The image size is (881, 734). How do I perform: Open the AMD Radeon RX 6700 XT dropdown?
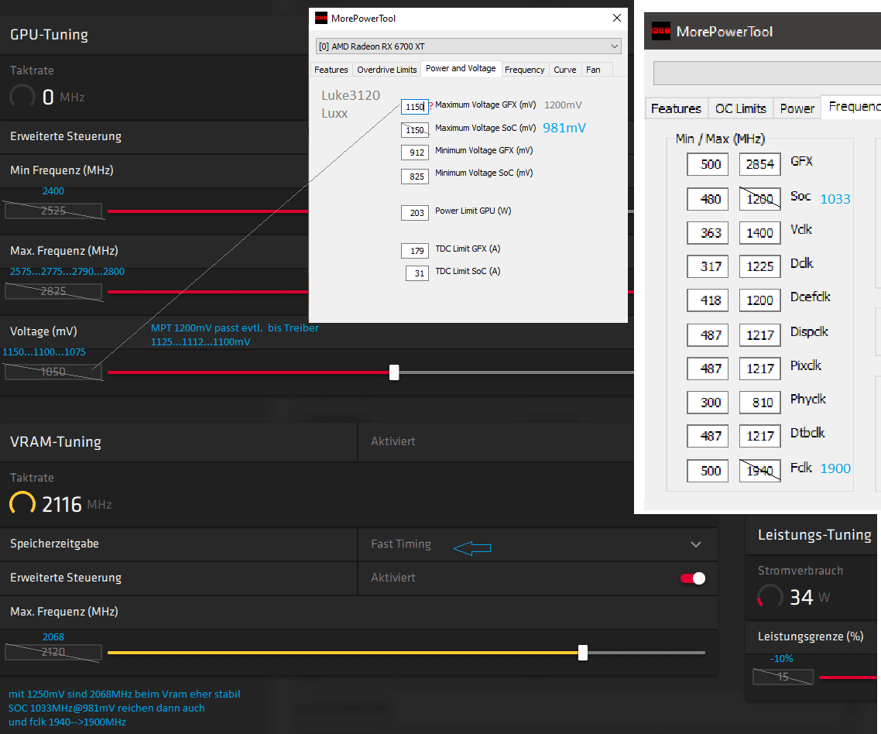468,46
